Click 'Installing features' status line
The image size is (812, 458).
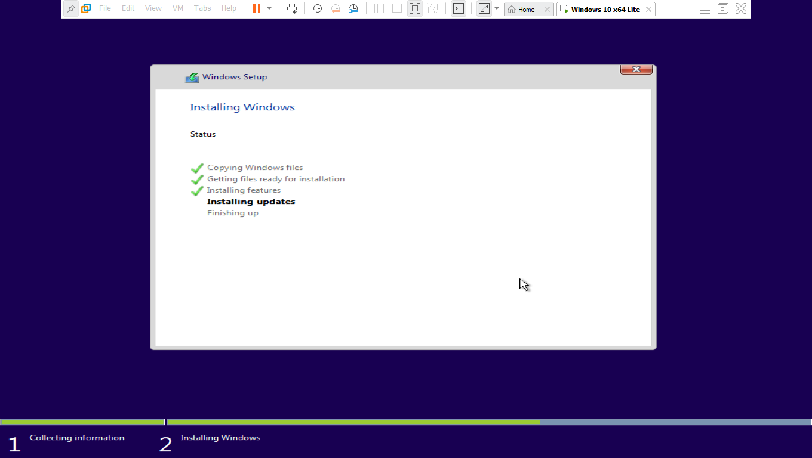[244, 190]
